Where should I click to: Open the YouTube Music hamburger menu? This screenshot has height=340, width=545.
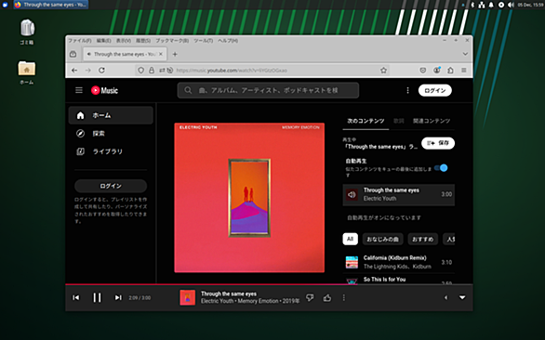[x=79, y=90]
